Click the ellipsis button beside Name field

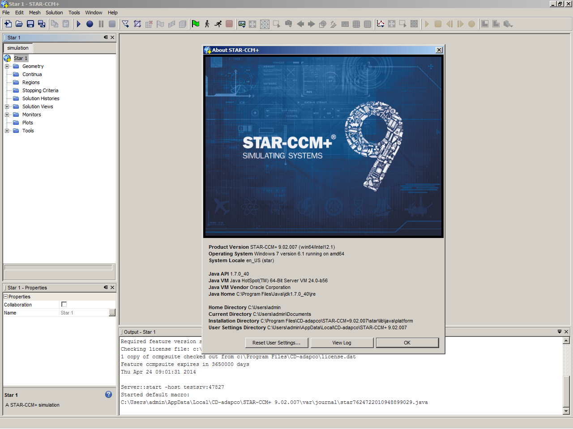coord(112,313)
